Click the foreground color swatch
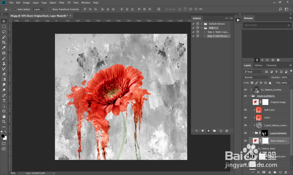Viewport: 293px width, 175px height. (3, 136)
